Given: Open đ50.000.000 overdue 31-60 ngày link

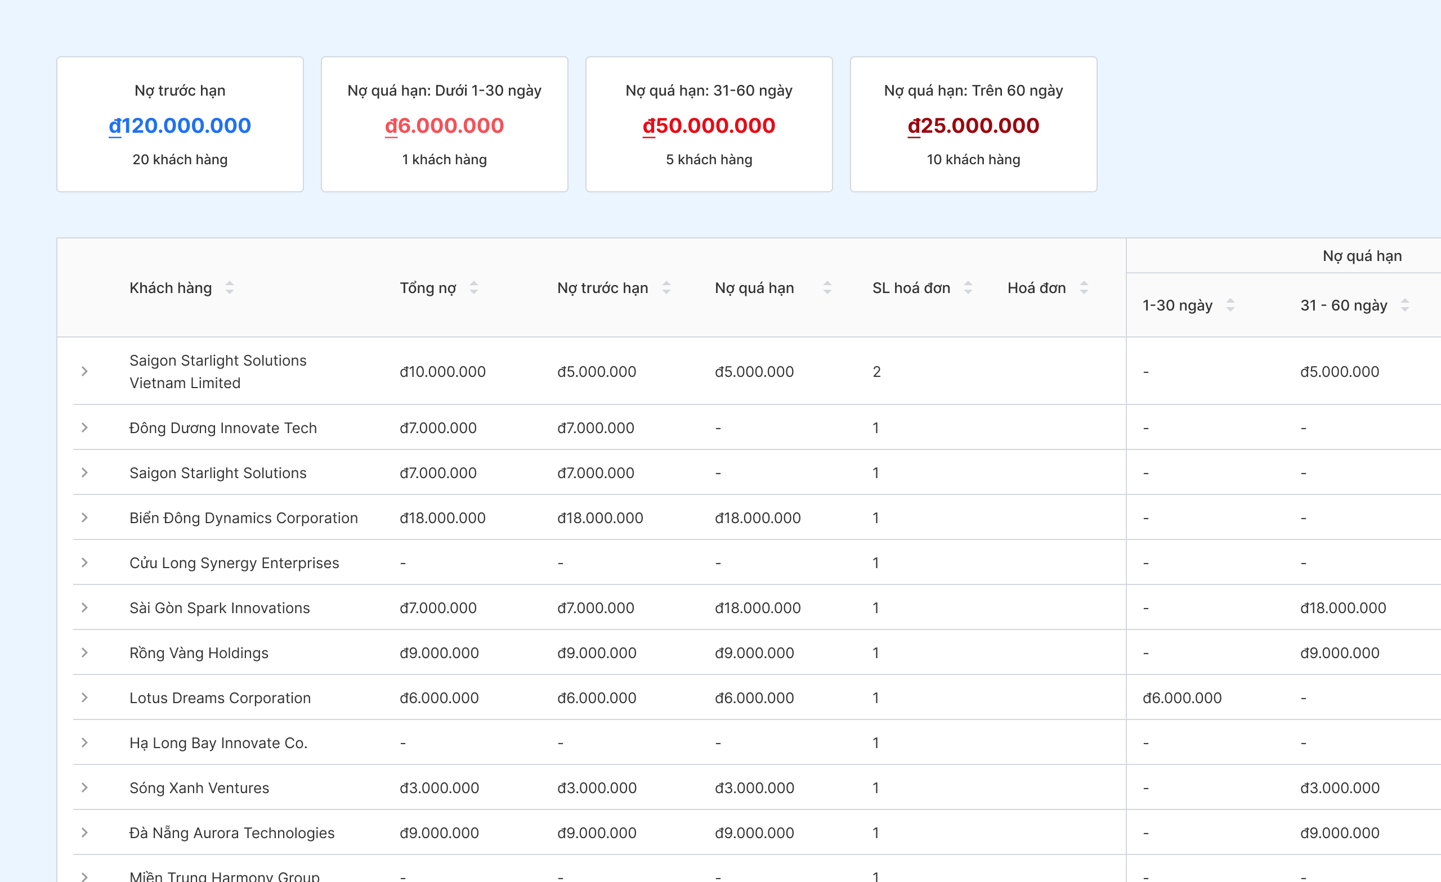Looking at the screenshot, I should [x=708, y=125].
